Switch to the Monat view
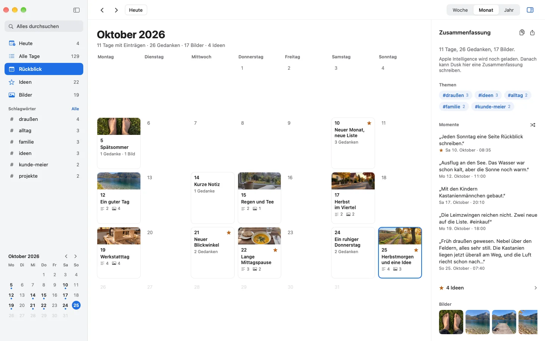 click(486, 10)
